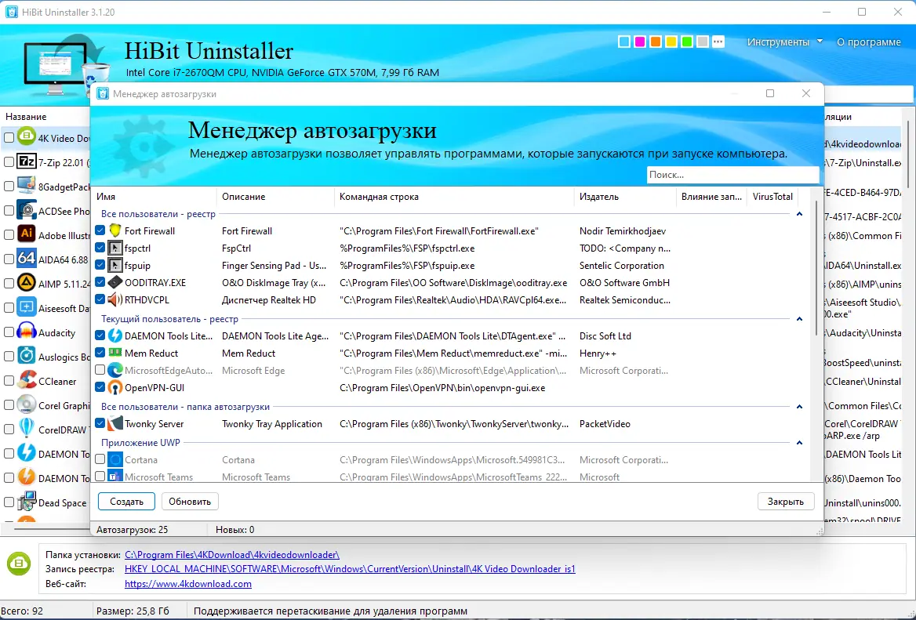Select the green theme color swatch

tap(687, 42)
